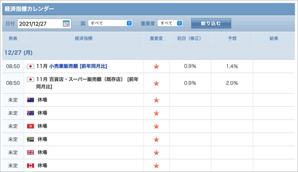Image resolution: width=298 pixels, height=172 pixels.
Task: Click 休場 text in New Zealand row
Action: coord(42,100)
